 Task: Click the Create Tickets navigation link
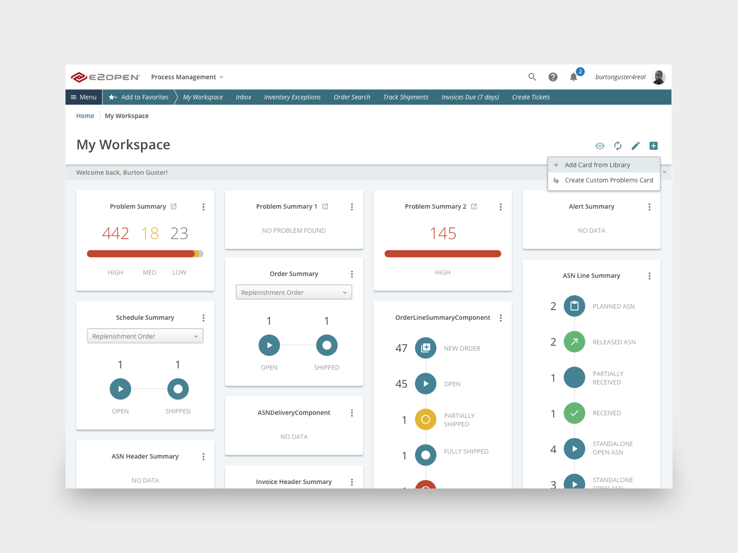point(530,97)
